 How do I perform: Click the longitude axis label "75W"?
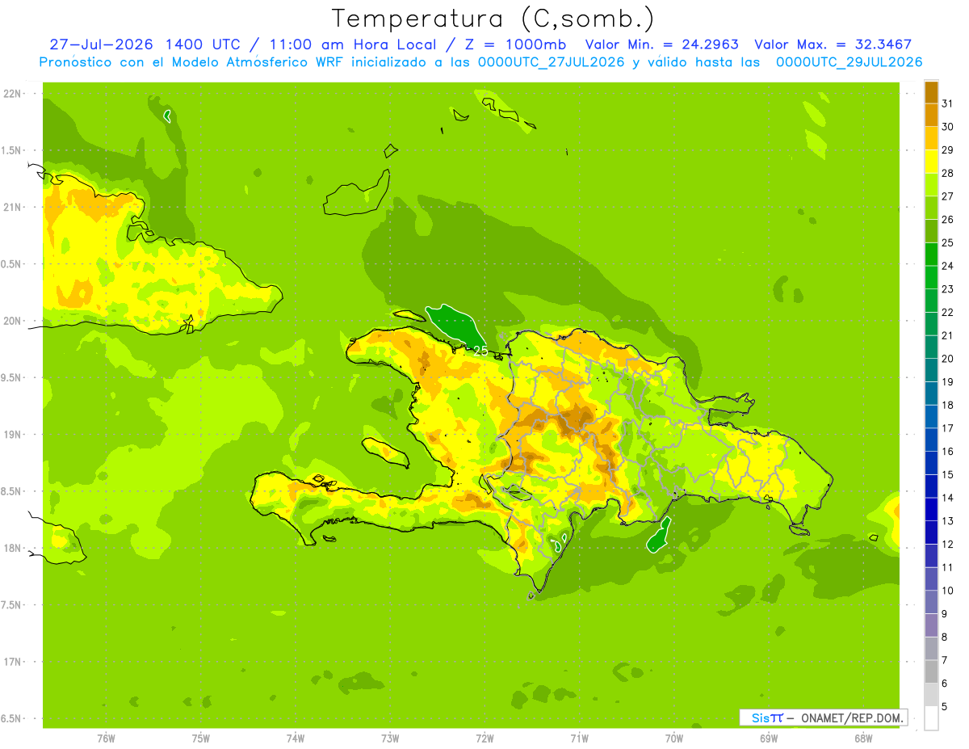[x=201, y=738]
